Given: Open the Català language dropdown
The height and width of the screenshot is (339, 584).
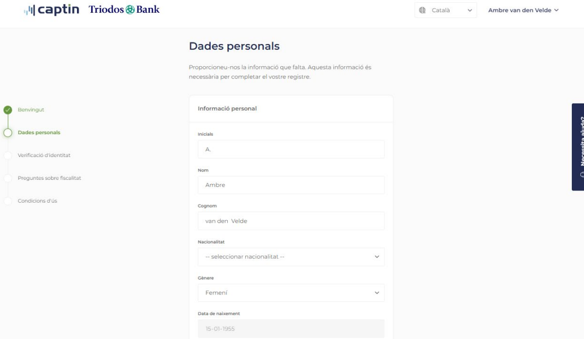Looking at the screenshot, I should pos(445,11).
